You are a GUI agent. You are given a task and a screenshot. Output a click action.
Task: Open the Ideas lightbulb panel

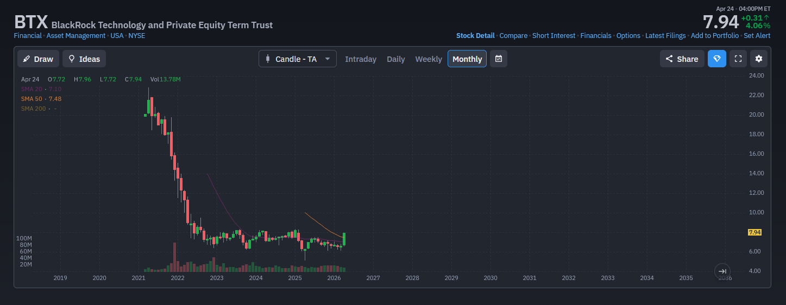coord(84,59)
